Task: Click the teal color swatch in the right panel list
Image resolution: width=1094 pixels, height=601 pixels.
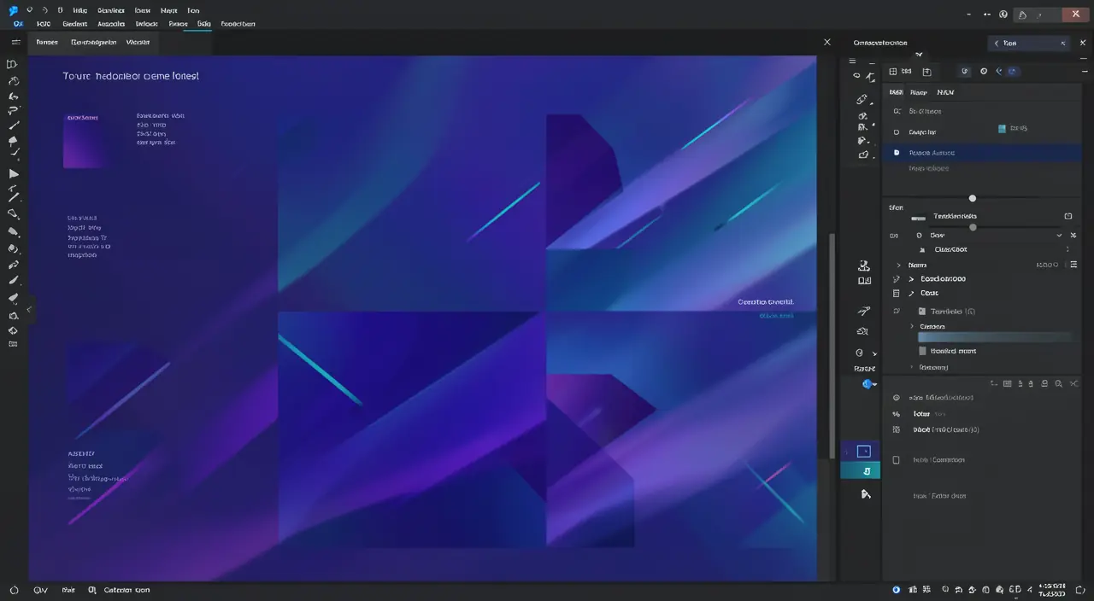Action: (x=1002, y=129)
